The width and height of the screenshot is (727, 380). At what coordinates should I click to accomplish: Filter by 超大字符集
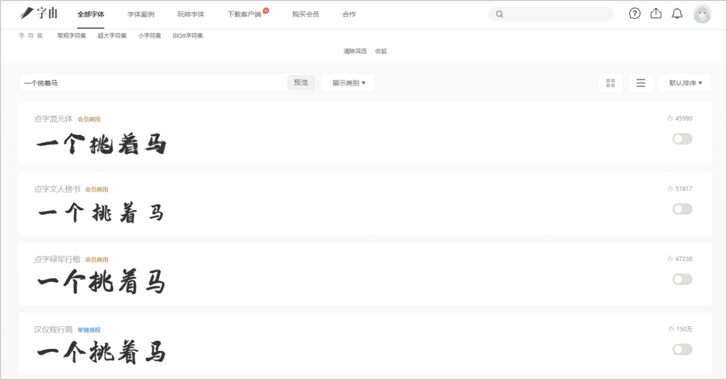(112, 36)
